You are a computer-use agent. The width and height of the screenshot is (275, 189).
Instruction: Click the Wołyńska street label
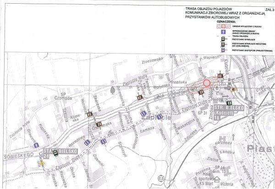click(162, 86)
